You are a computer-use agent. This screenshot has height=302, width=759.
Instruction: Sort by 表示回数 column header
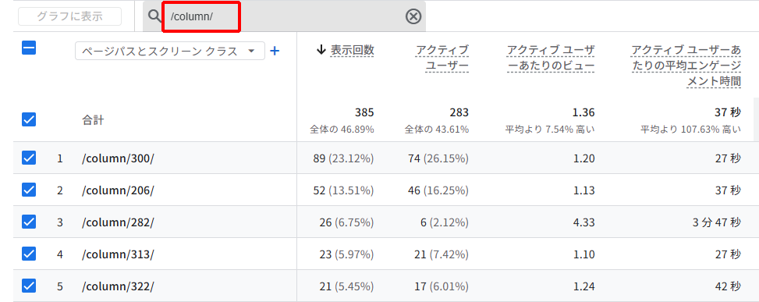point(352,50)
